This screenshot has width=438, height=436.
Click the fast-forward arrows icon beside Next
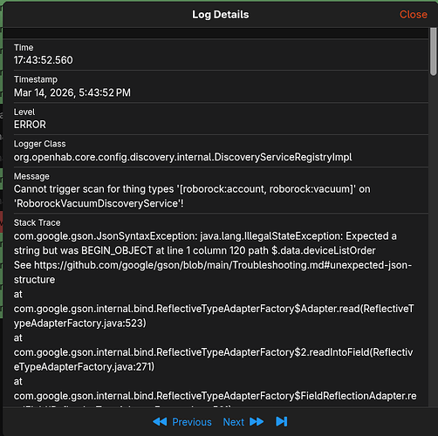[x=257, y=421]
